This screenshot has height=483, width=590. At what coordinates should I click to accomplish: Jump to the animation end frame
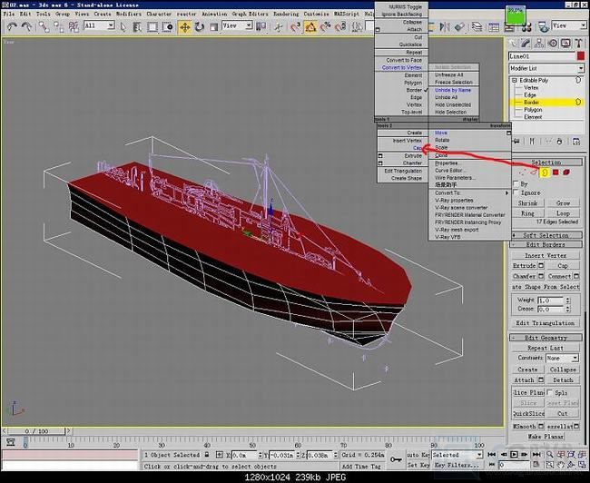(x=536, y=455)
